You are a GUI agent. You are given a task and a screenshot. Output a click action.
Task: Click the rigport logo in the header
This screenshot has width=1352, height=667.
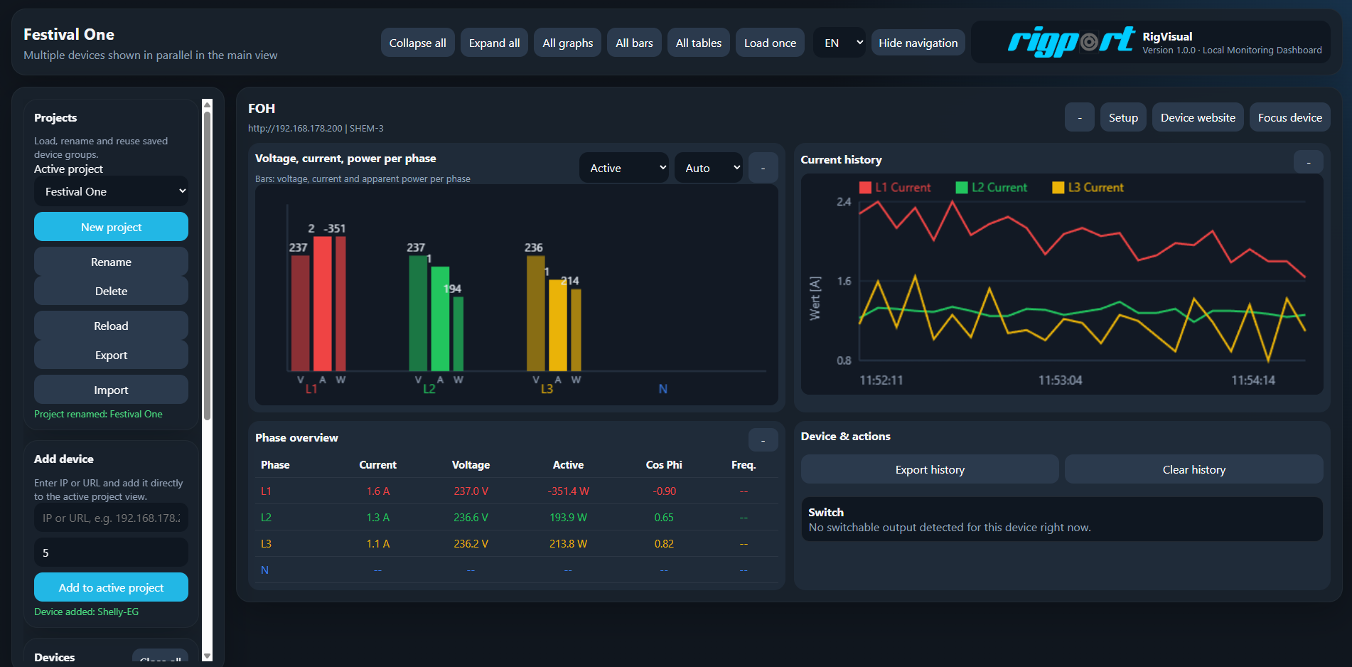pos(1071,42)
